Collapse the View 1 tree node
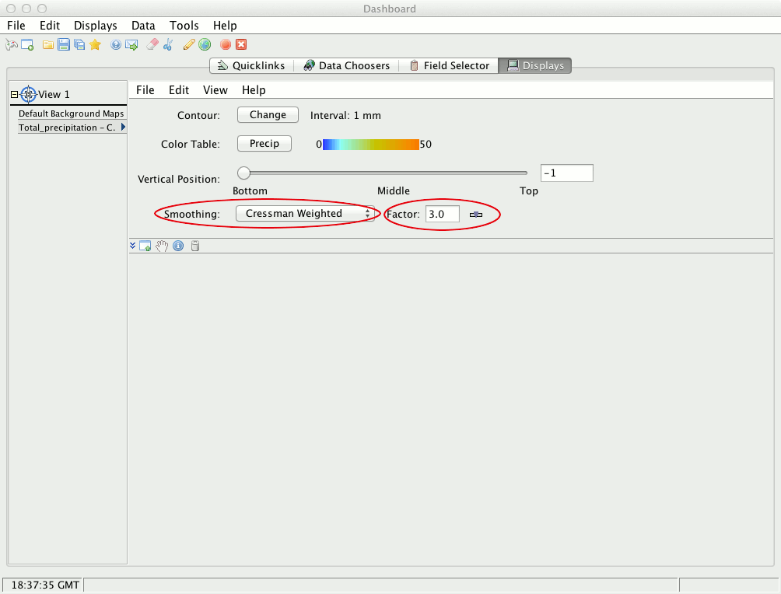This screenshot has width=781, height=594. [x=14, y=94]
